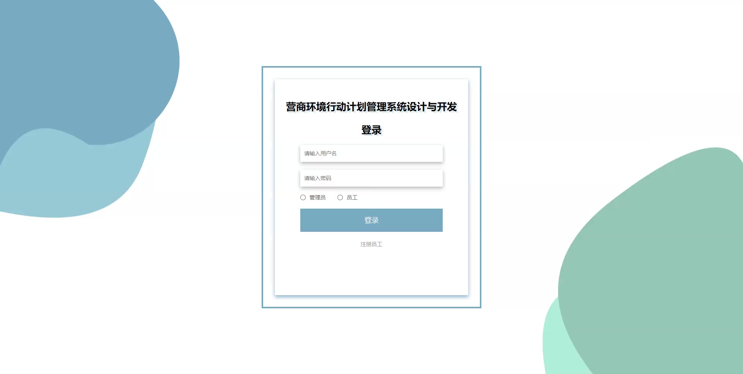
Task: Click the bold 登录 heading text
Action: (371, 130)
